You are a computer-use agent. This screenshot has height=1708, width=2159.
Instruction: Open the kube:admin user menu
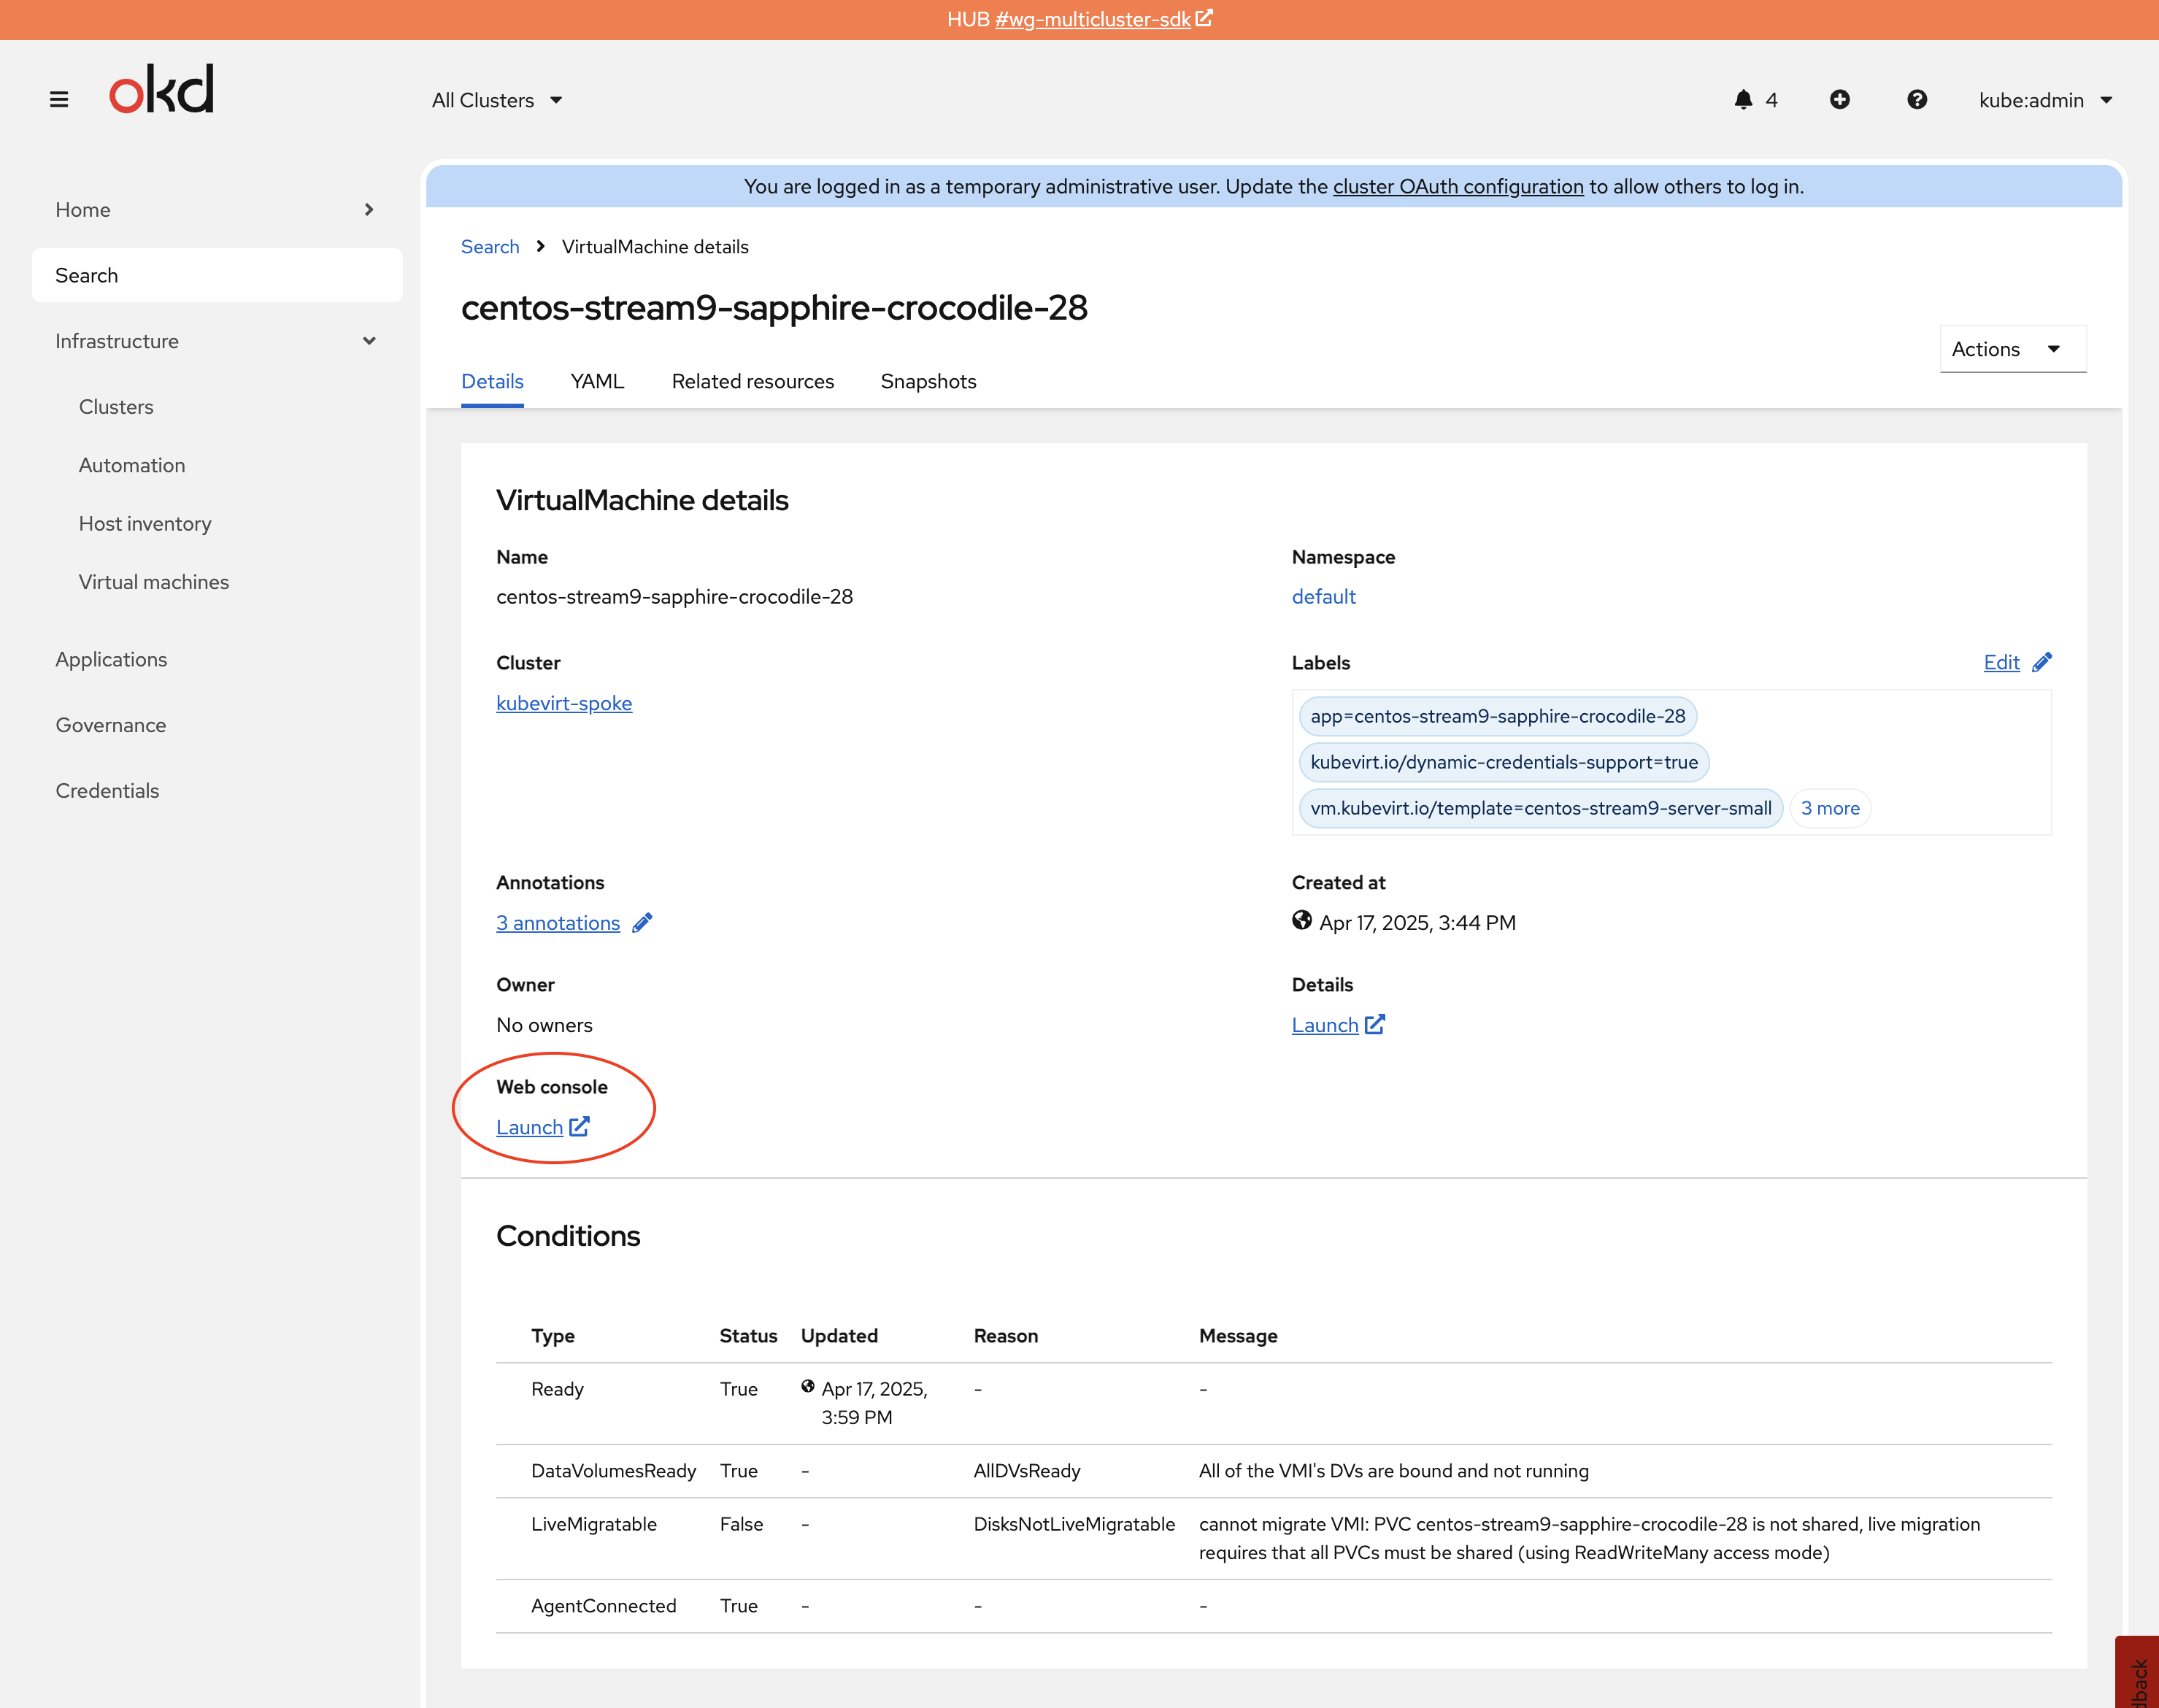coord(2044,100)
